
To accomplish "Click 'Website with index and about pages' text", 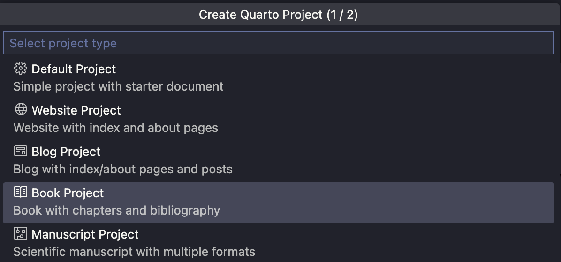I will [115, 128].
